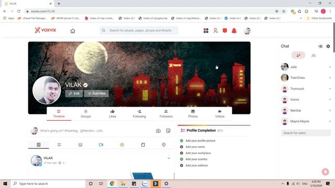This screenshot has width=335, height=188.
Task: Select the Timeline tab
Action: point(59,114)
